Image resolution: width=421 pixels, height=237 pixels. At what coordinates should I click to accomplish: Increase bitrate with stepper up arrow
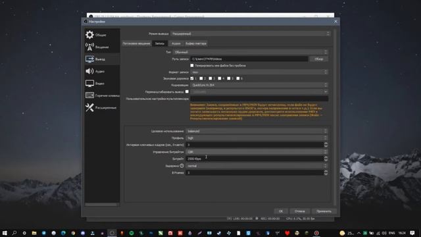326,157
